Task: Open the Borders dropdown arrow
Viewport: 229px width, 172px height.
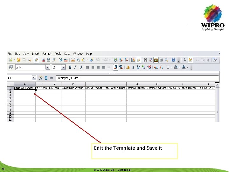Action: [172, 68]
